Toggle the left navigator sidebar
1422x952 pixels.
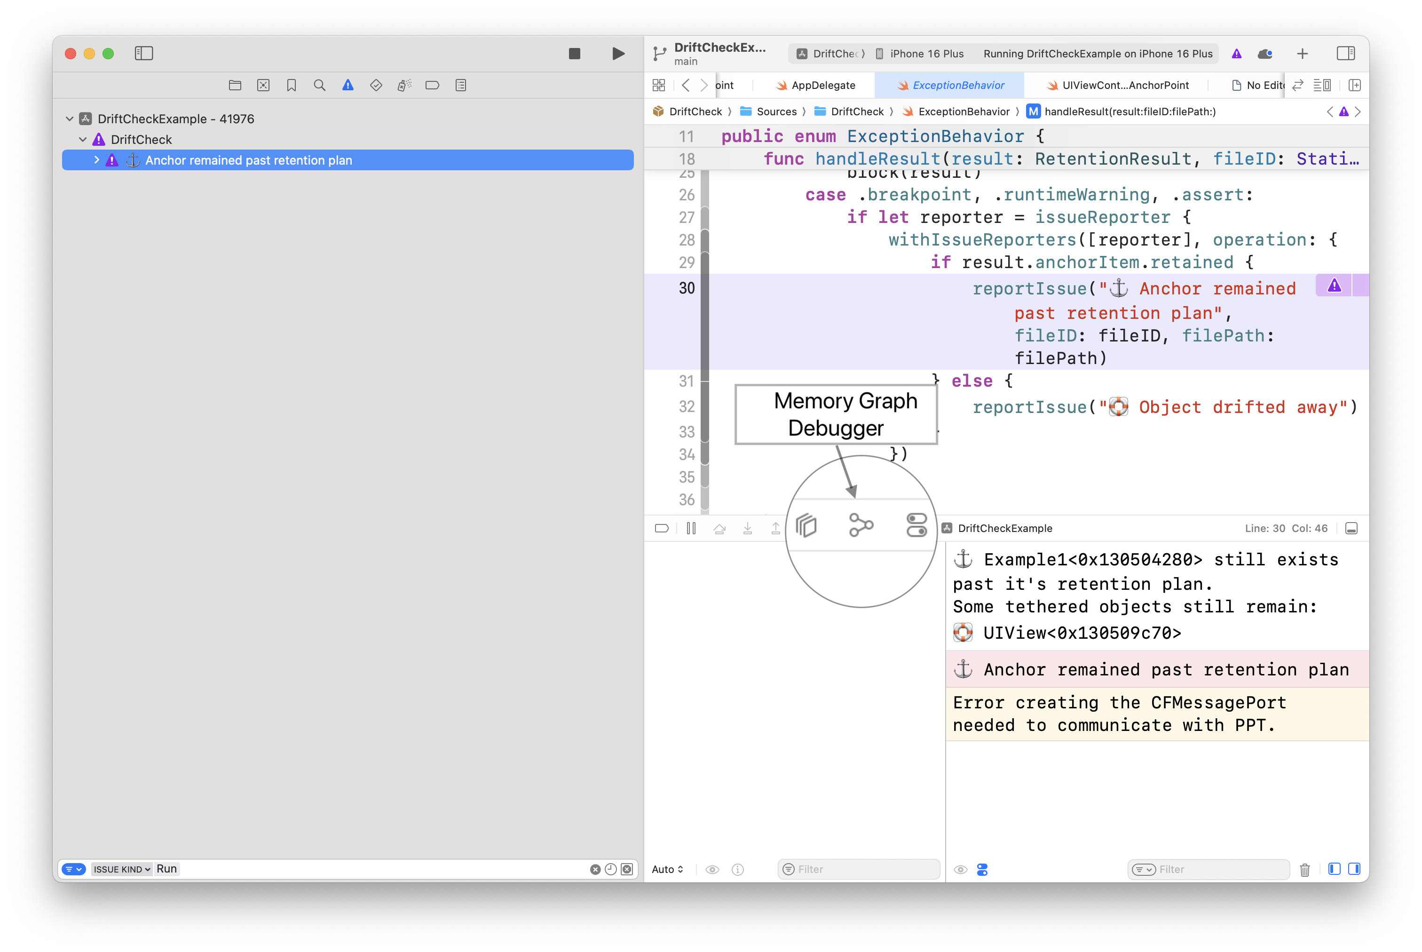point(144,54)
